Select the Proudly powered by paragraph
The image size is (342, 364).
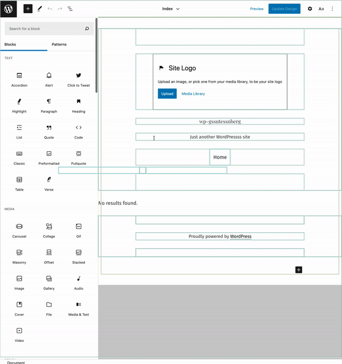[x=220, y=236]
